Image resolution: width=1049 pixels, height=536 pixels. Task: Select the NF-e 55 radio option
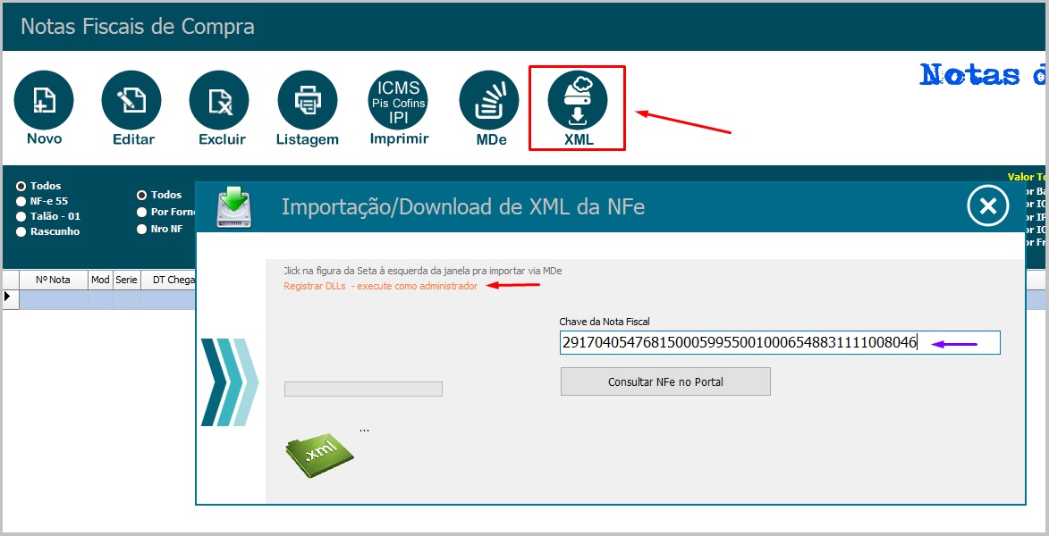[21, 201]
